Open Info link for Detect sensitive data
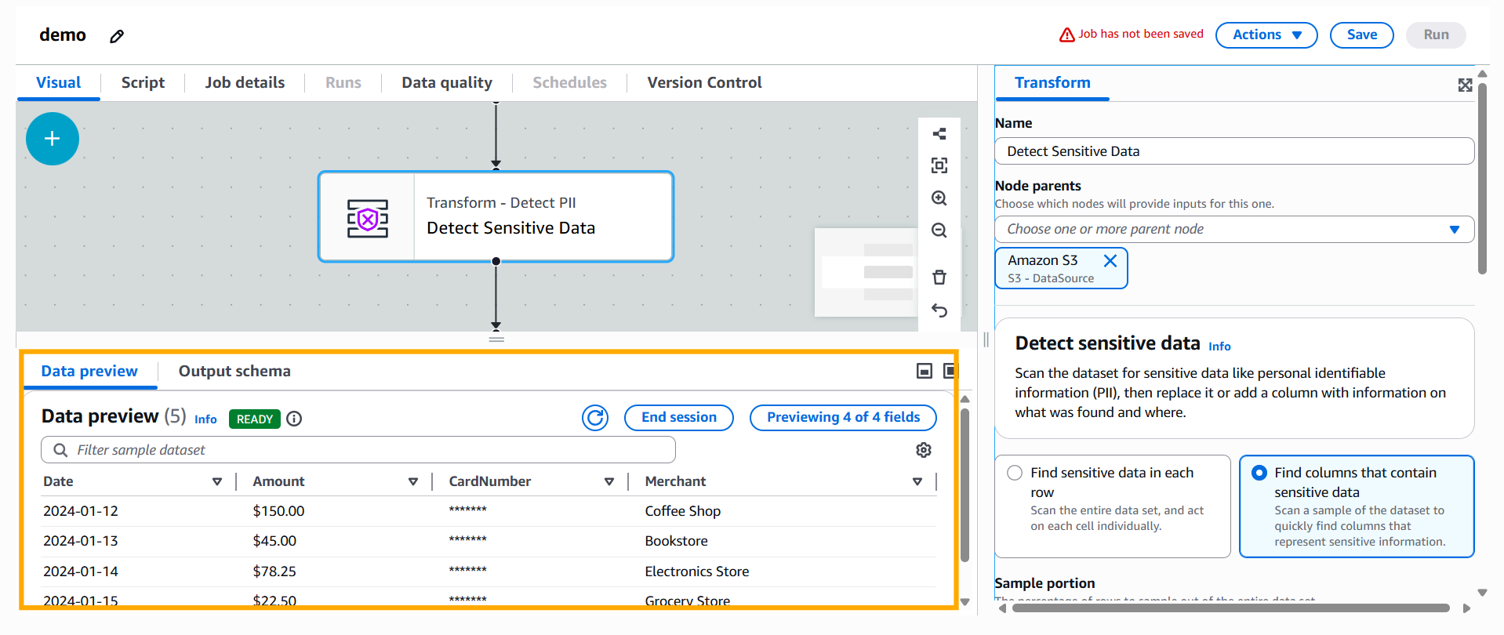 [1219, 347]
